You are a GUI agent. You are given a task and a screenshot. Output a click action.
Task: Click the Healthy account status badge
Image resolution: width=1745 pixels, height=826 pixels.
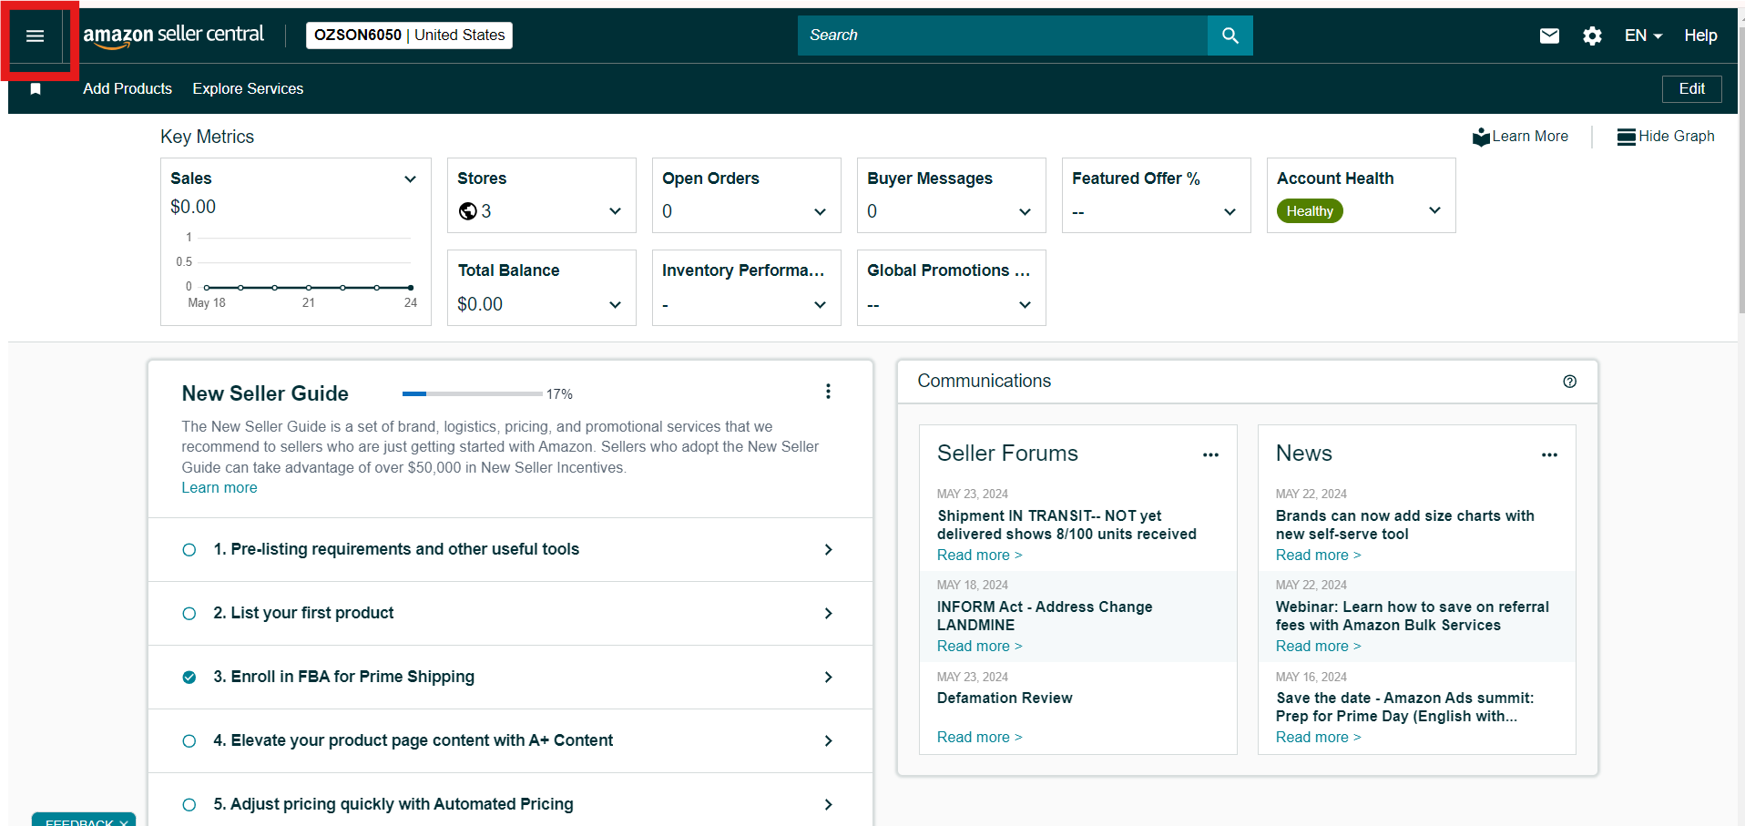coord(1310,211)
